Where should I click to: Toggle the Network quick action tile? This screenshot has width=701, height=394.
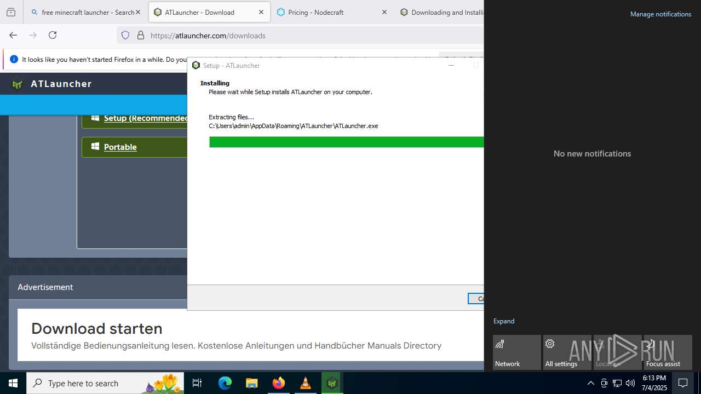[x=517, y=352]
